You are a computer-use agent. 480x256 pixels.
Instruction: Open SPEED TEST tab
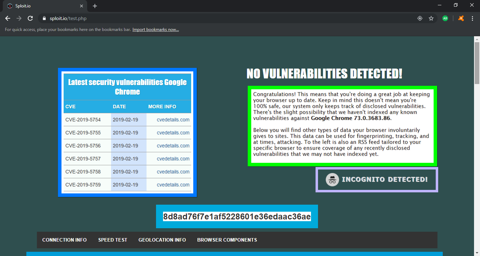[112, 240]
